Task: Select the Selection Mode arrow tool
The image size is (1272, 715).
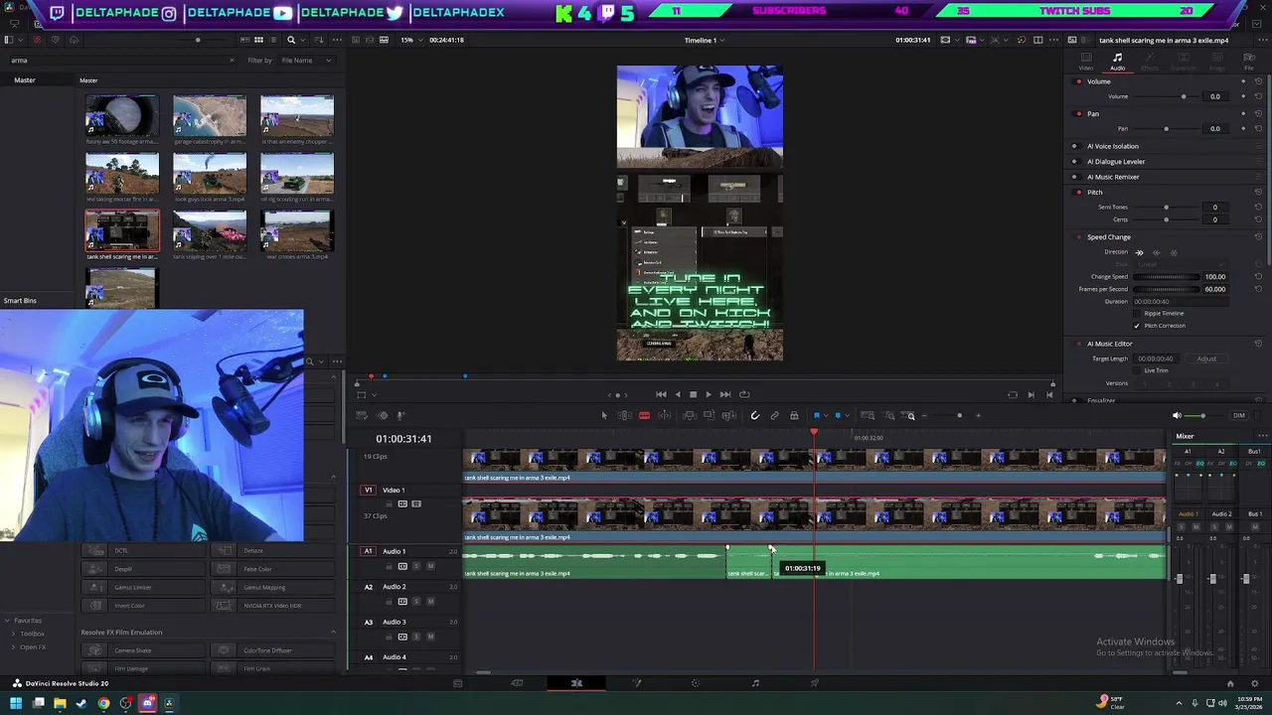Action: click(x=604, y=415)
